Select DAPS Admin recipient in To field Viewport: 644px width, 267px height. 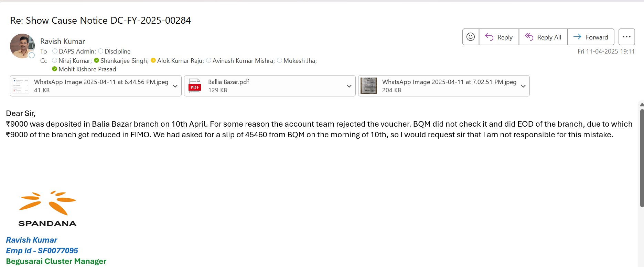pos(77,51)
